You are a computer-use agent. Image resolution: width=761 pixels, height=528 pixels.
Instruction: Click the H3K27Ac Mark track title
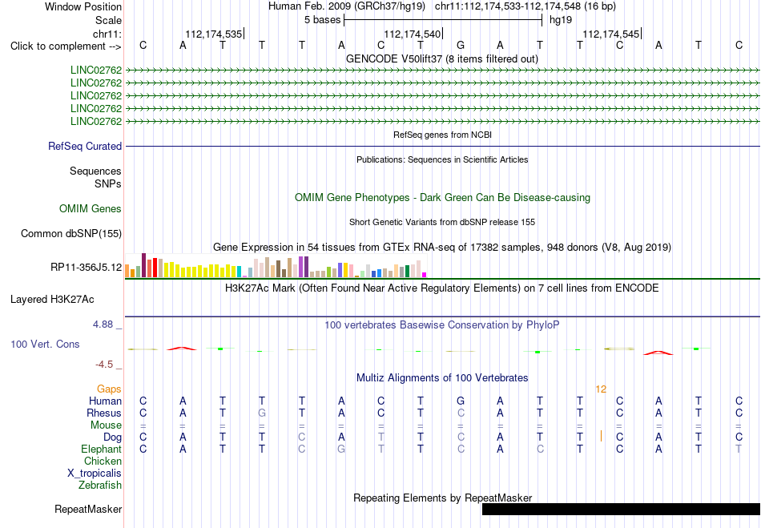(441, 288)
